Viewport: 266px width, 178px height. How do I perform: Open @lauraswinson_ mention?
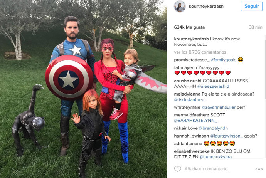(x=226, y=136)
